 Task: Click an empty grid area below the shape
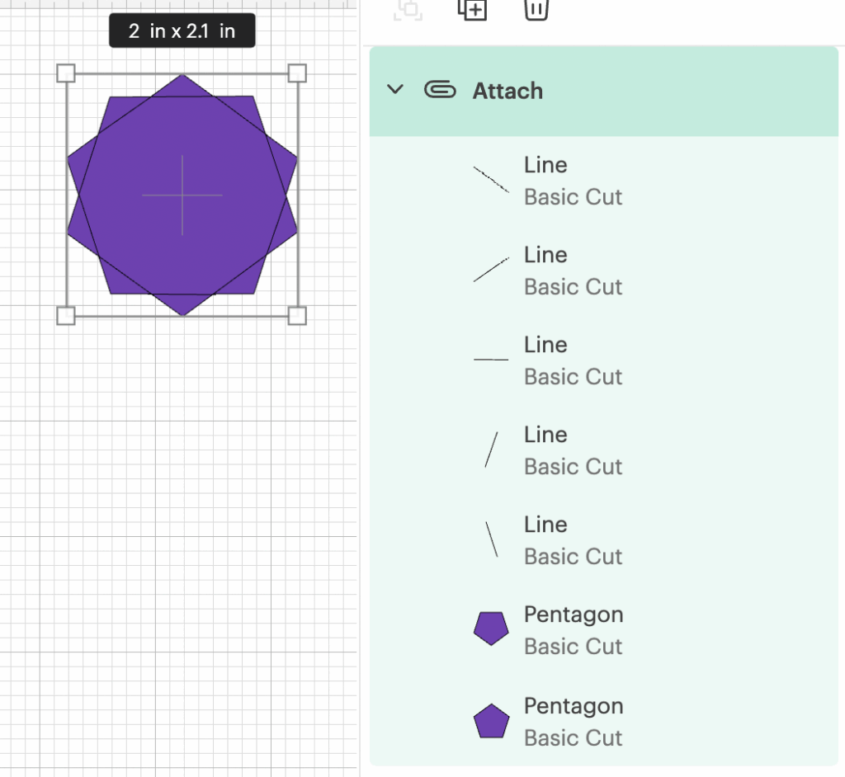pyautogui.click(x=182, y=495)
